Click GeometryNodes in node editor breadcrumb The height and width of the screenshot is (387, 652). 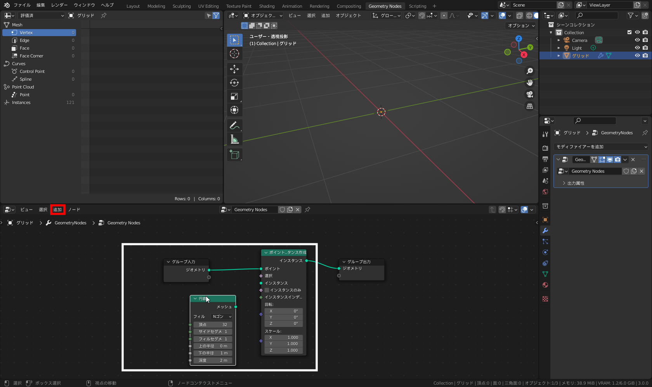[x=70, y=223]
